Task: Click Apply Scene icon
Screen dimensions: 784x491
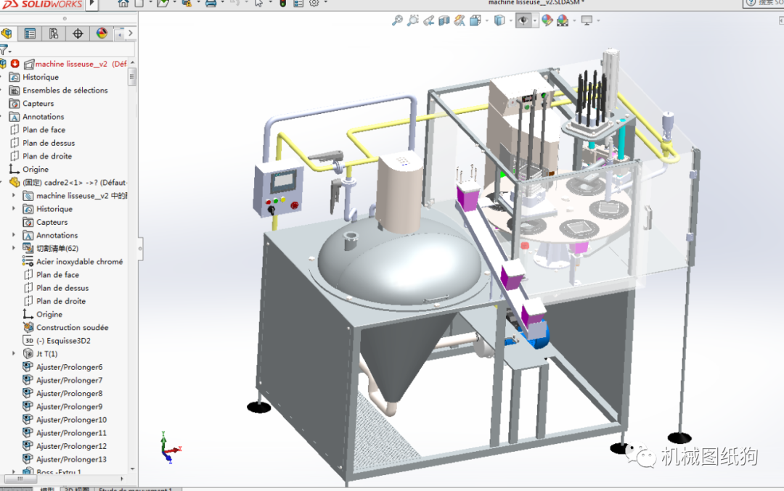Action: (563, 20)
